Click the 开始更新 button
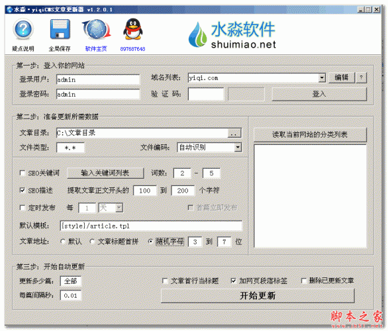Image resolution: width=388 pixels, height=331 pixels. point(258,296)
